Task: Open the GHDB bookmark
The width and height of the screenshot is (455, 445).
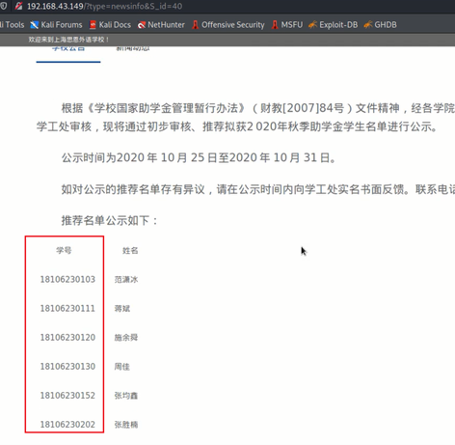Action: pos(380,25)
